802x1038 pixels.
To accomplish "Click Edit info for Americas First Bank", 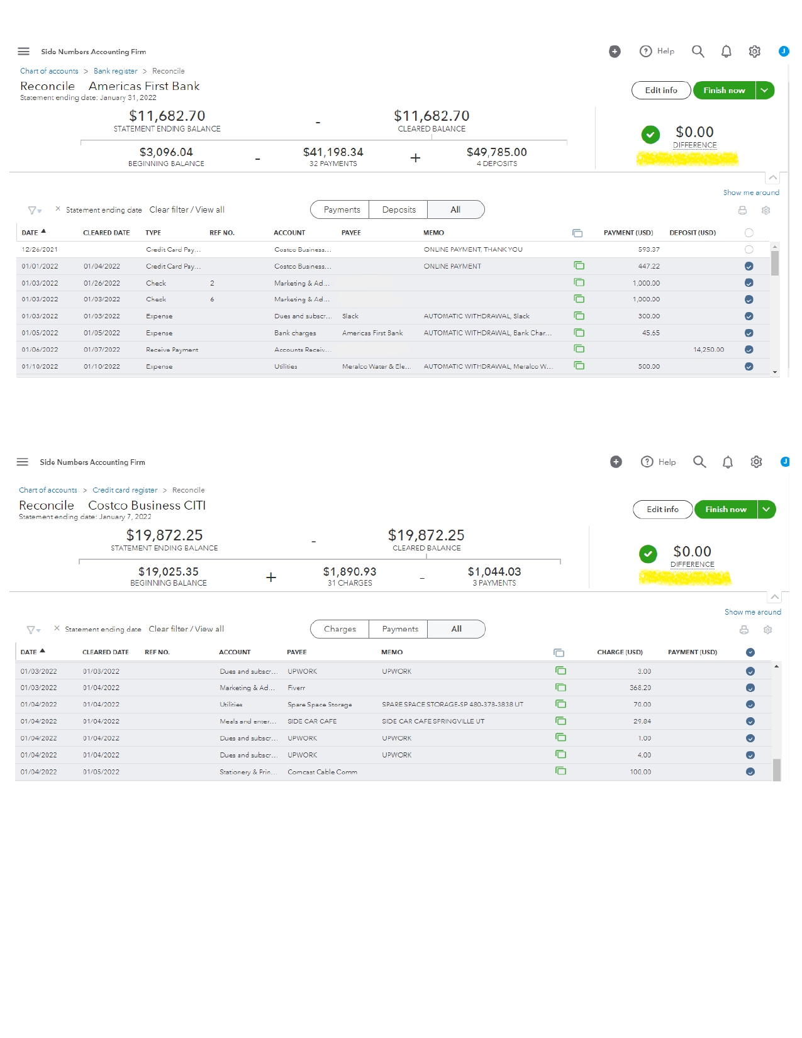I will tap(661, 91).
